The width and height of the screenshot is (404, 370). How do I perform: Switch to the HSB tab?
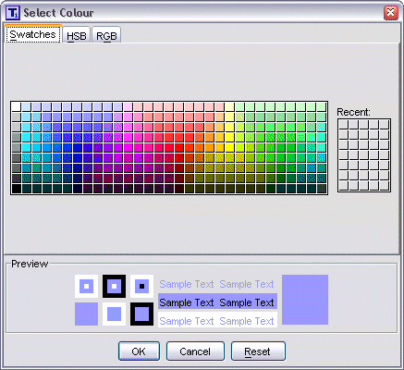point(77,36)
